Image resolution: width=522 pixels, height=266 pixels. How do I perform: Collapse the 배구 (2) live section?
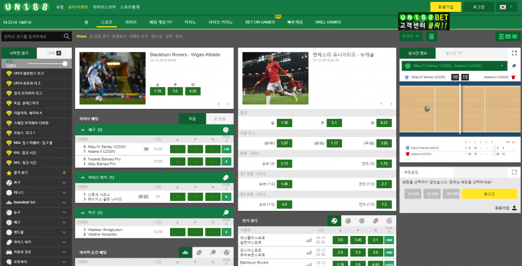click(x=83, y=130)
